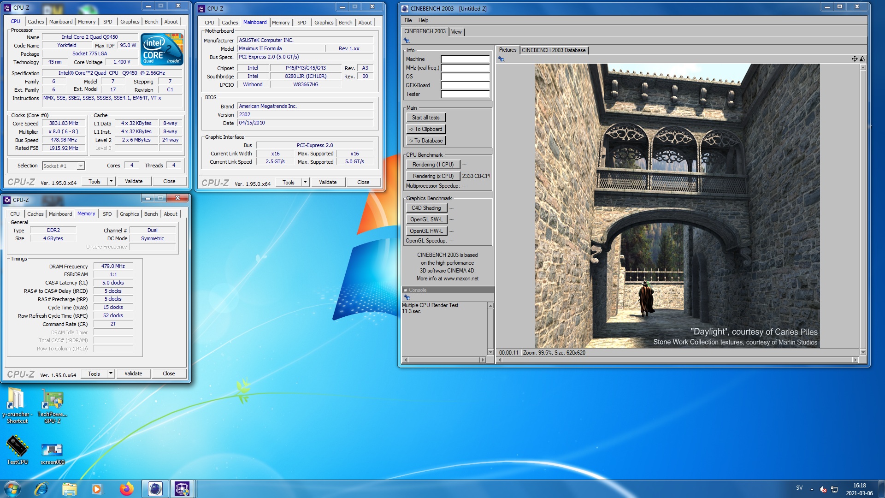Select the TestCPU desktop icon

click(17, 450)
